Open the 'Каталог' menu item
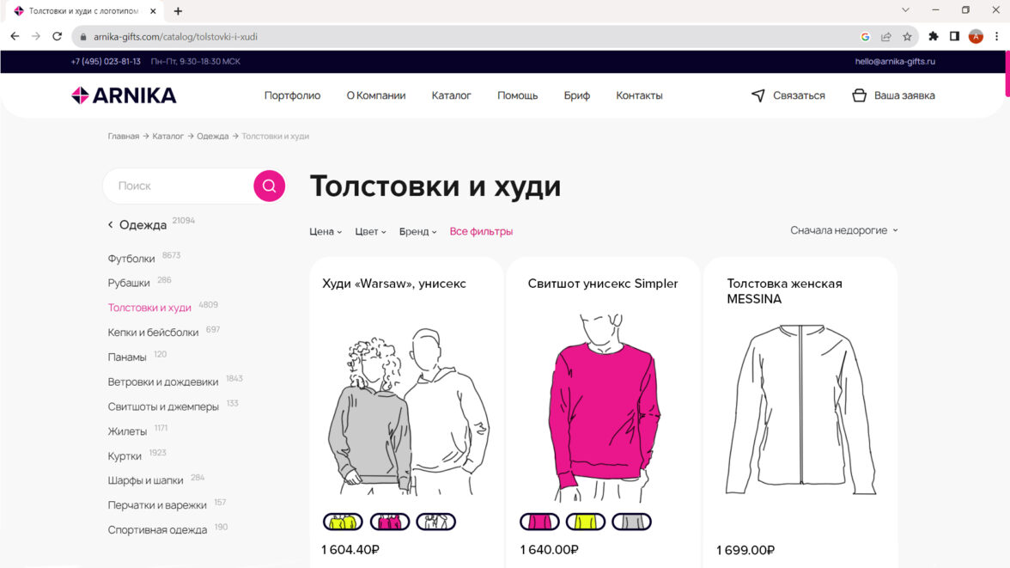Screen dimensions: 1010x568 451,95
